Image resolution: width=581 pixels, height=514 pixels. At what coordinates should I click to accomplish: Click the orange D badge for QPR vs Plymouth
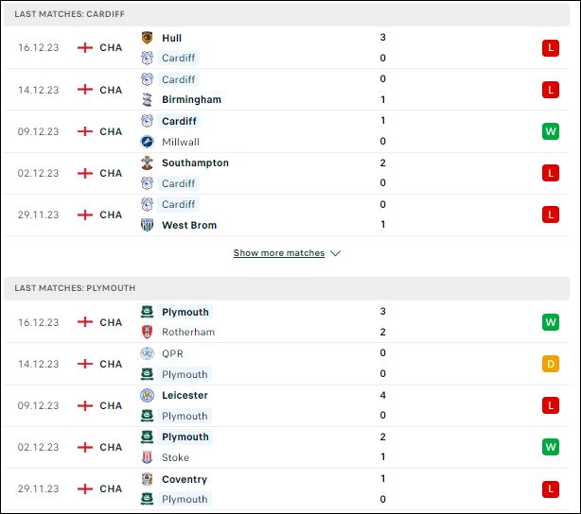pyautogui.click(x=550, y=364)
